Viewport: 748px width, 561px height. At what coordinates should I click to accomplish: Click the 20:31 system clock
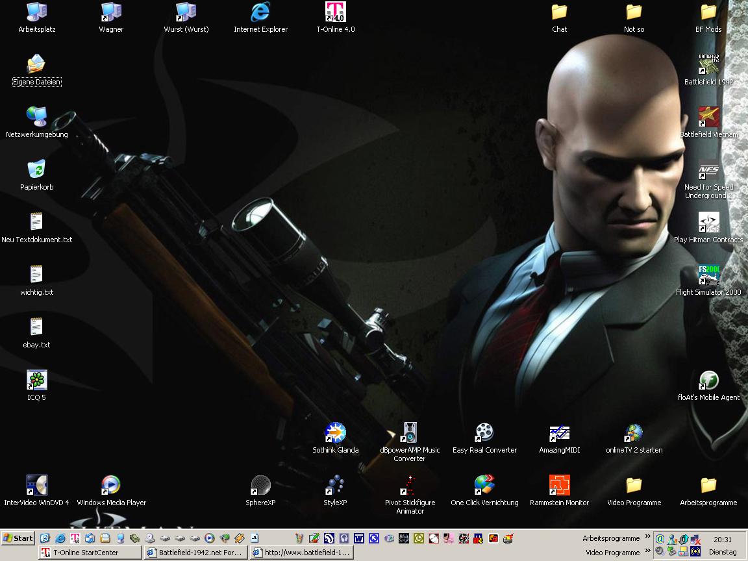(x=722, y=540)
